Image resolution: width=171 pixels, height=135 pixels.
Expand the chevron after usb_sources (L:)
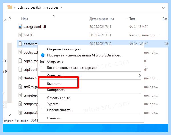tap(44, 7)
